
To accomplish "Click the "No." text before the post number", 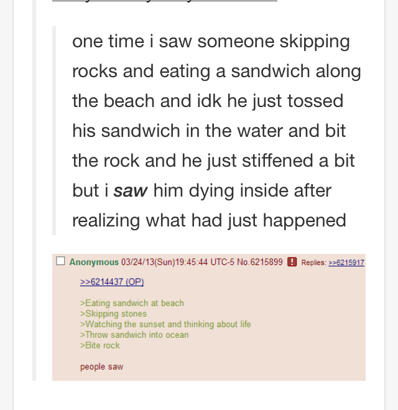I will pos(243,262).
